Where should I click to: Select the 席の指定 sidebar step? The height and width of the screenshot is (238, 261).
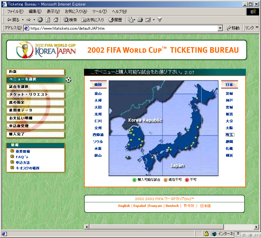point(35,103)
